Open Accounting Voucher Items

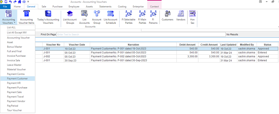(26, 17)
